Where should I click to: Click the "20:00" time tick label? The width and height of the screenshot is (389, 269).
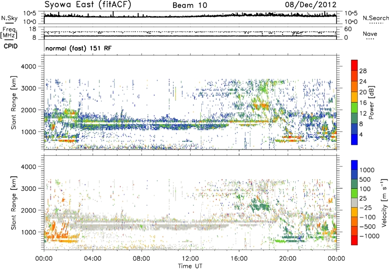click(x=287, y=259)
